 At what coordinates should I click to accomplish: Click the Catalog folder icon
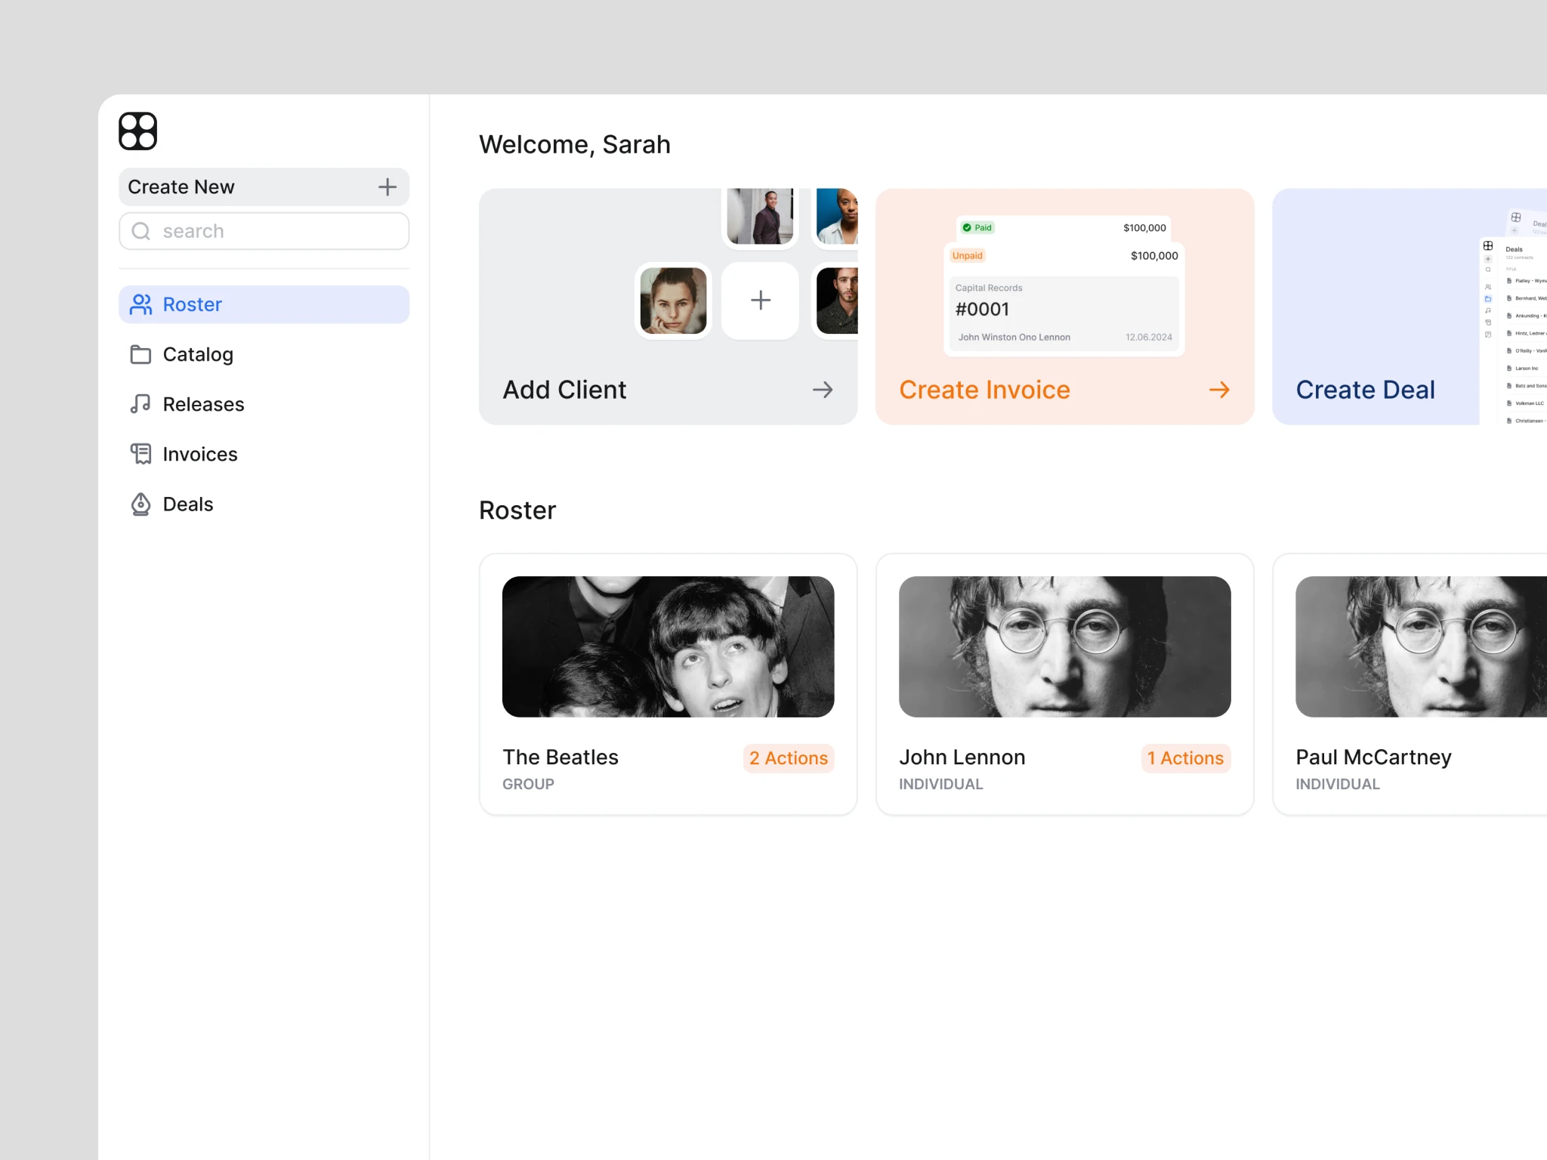pyautogui.click(x=140, y=354)
